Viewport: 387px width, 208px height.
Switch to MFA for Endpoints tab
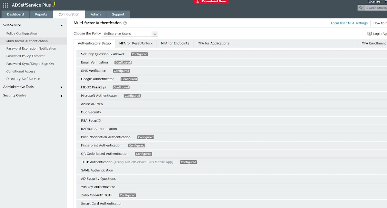175,44
